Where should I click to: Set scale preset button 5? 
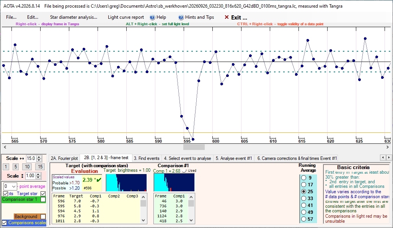click(16, 167)
